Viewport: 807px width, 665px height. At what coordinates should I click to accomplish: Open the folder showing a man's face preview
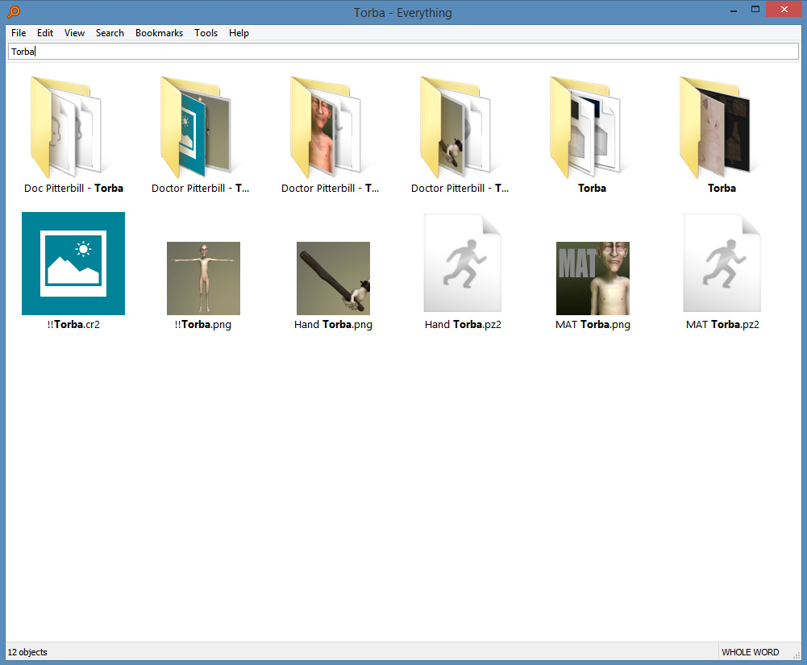(333, 127)
